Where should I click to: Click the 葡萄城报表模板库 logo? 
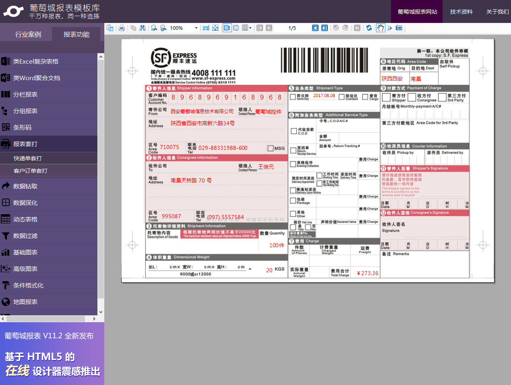(52, 11)
